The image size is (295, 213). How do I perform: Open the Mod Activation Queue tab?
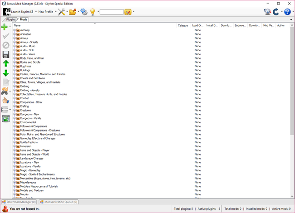pos(59,202)
